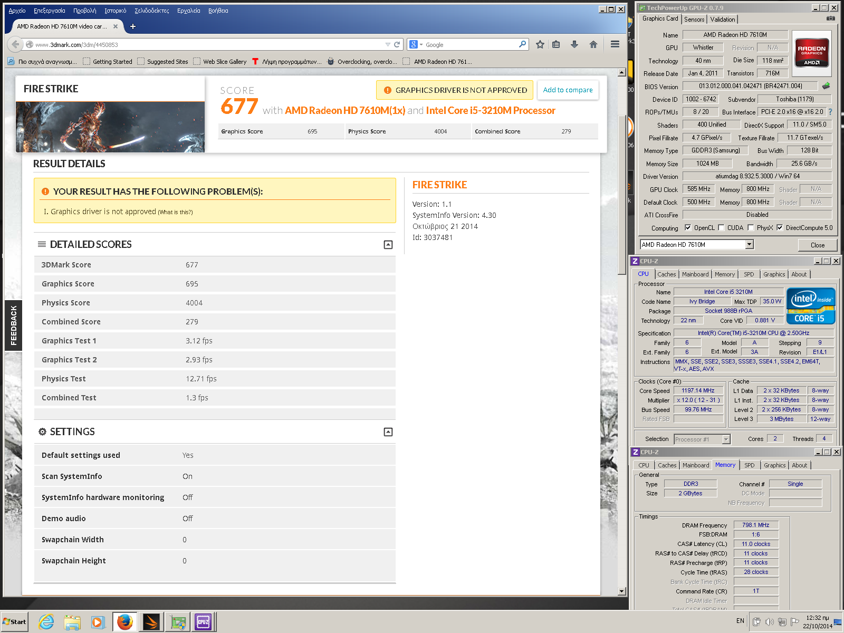Open the Firefox hamburger menu
The image size is (844, 633).
click(x=615, y=44)
